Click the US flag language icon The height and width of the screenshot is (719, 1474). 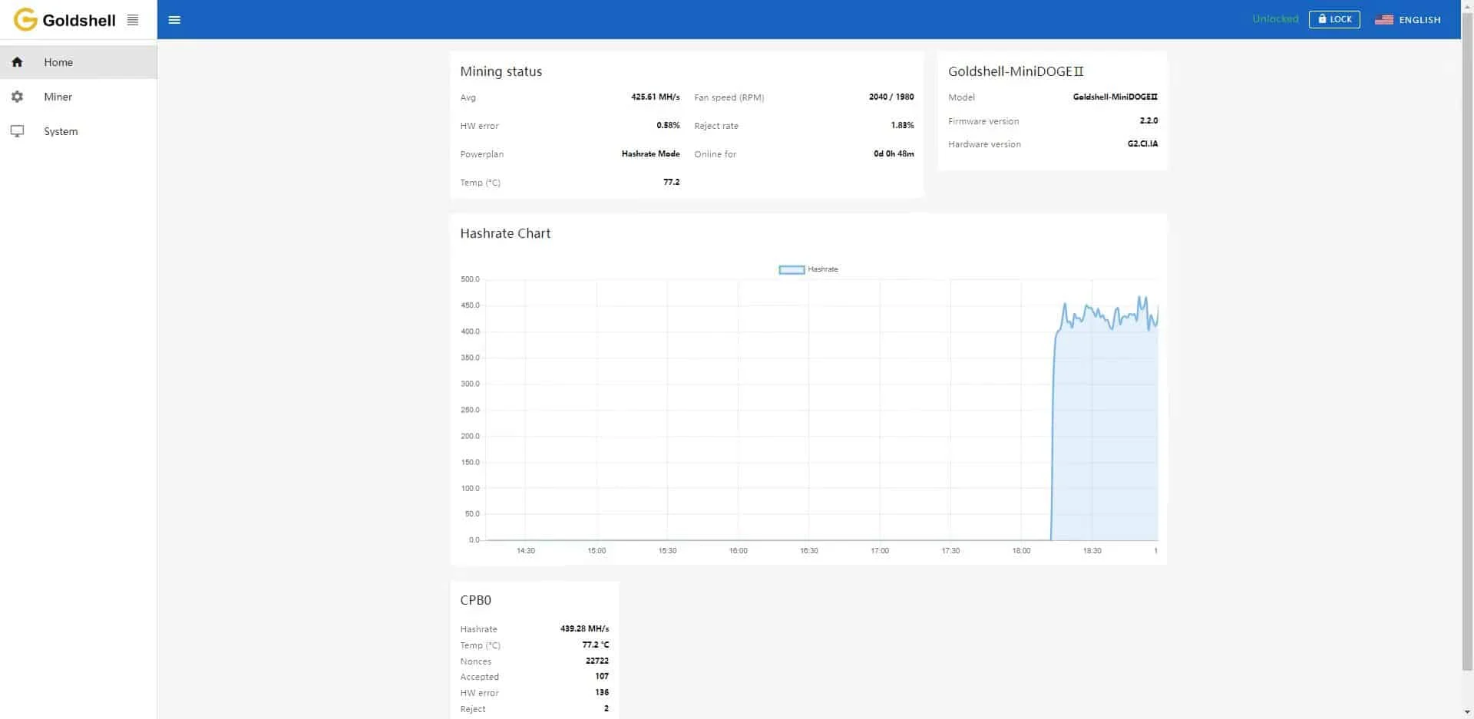coord(1384,20)
